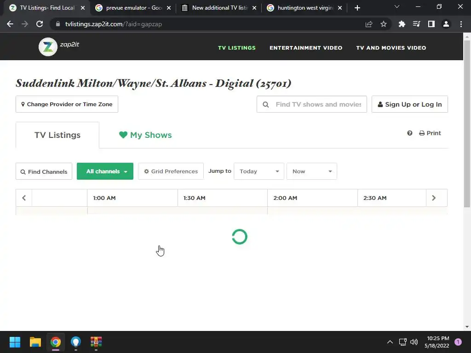Open the taskbar clock and date
The height and width of the screenshot is (353, 471).
coord(437,342)
